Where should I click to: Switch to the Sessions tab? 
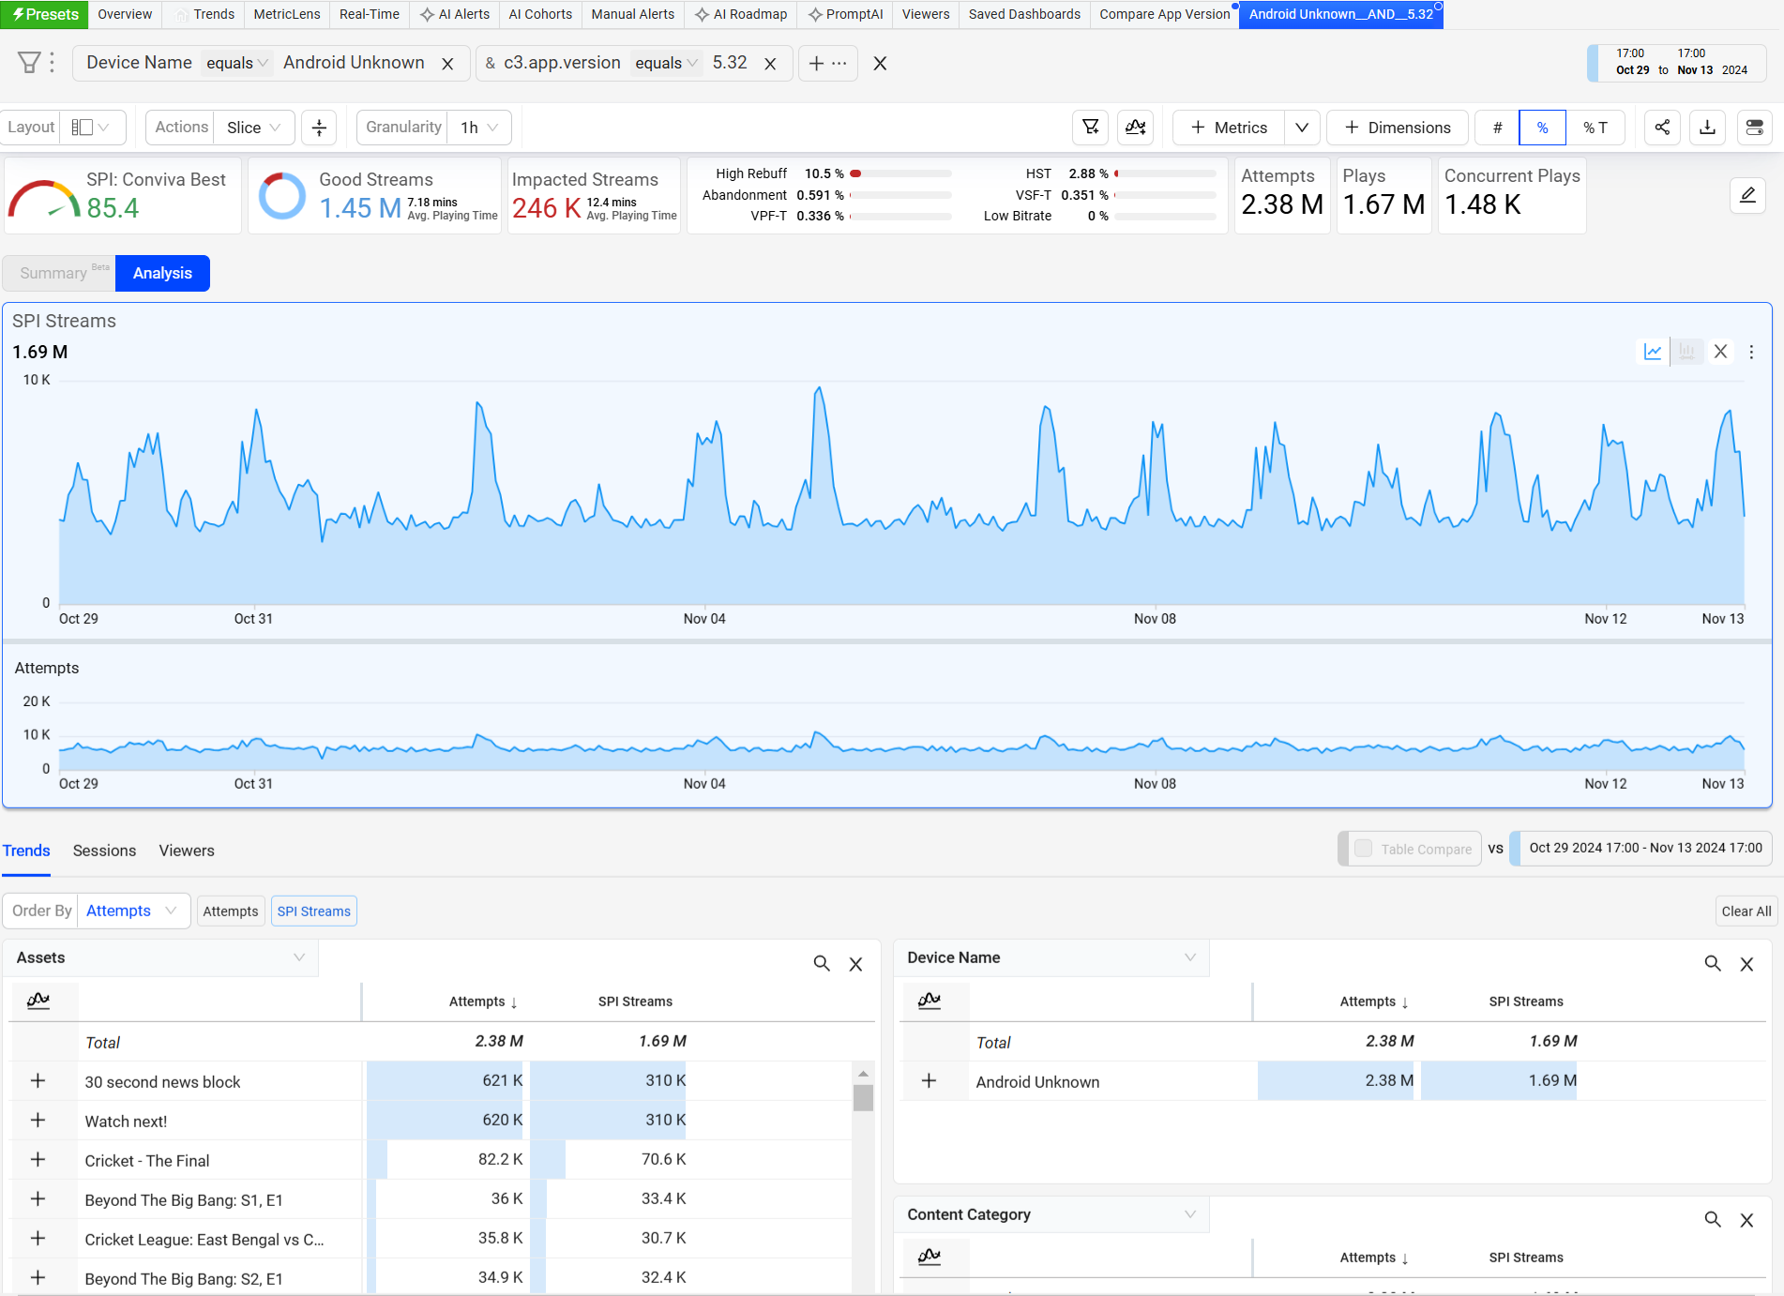[x=104, y=851]
